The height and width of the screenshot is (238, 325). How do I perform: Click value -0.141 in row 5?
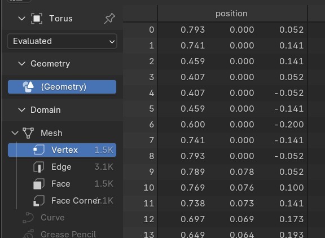(289, 109)
